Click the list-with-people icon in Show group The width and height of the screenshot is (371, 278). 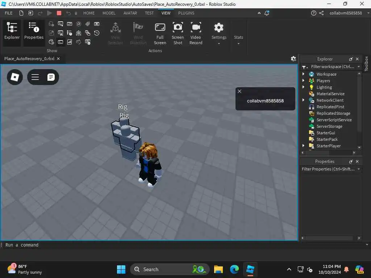point(79,33)
